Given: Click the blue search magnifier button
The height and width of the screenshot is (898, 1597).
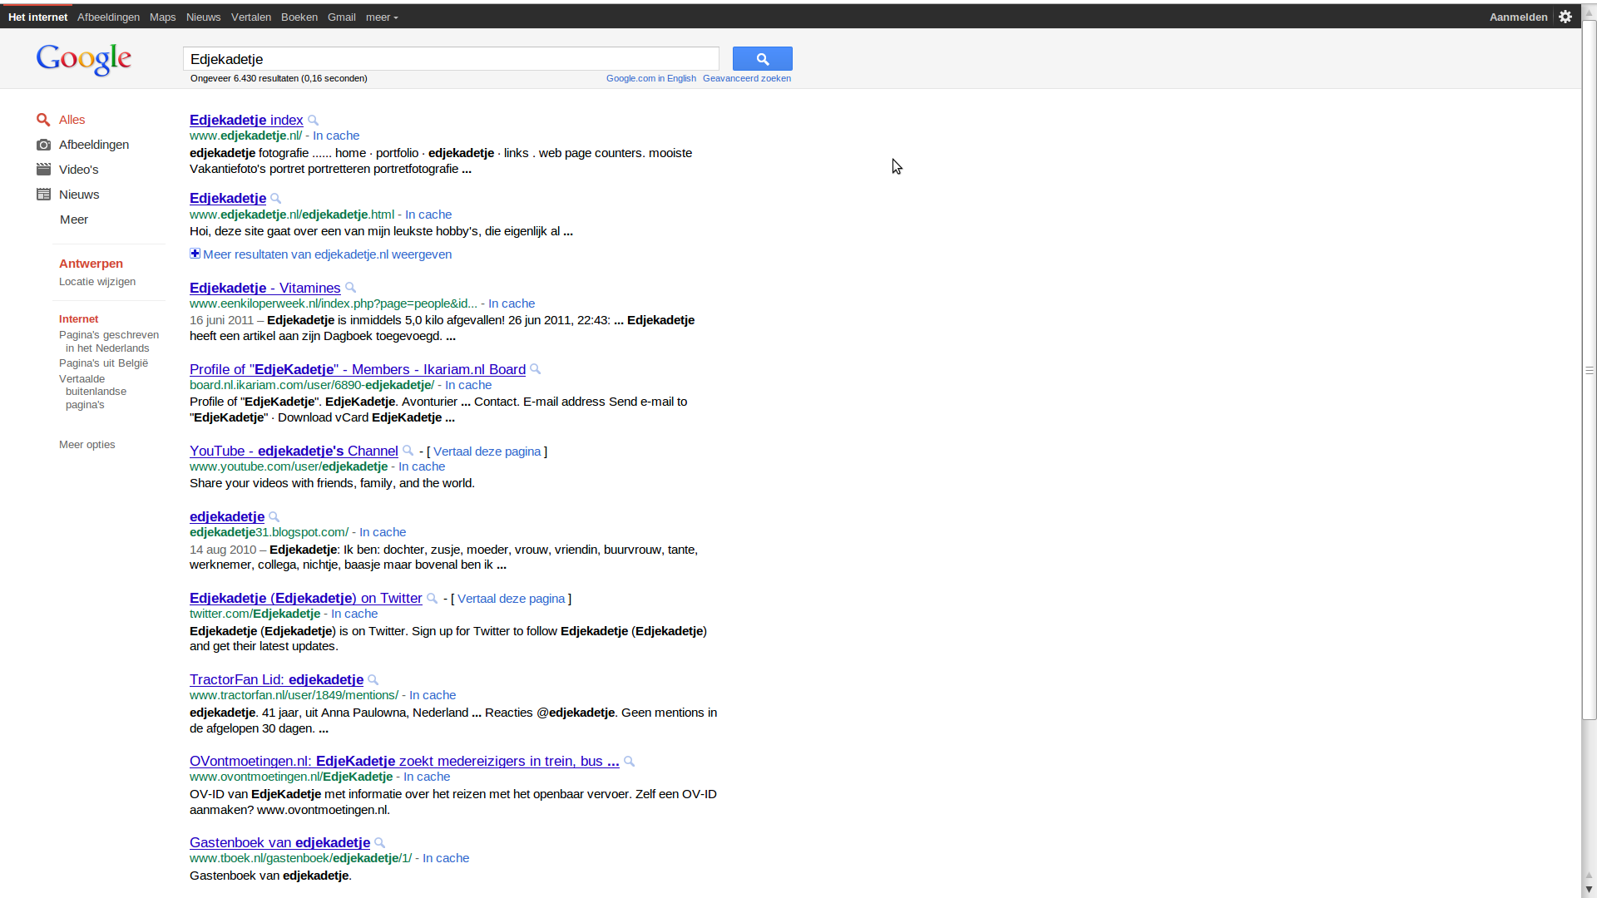Looking at the screenshot, I should (762, 59).
